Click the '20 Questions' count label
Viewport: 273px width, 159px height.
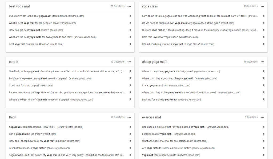coord(118,6)
